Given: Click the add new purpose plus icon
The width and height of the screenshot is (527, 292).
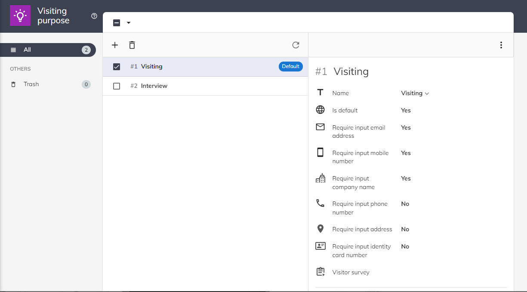Looking at the screenshot, I should pos(115,45).
